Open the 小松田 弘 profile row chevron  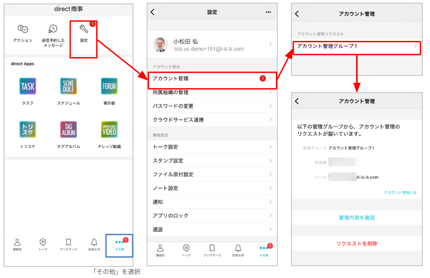[x=270, y=45]
